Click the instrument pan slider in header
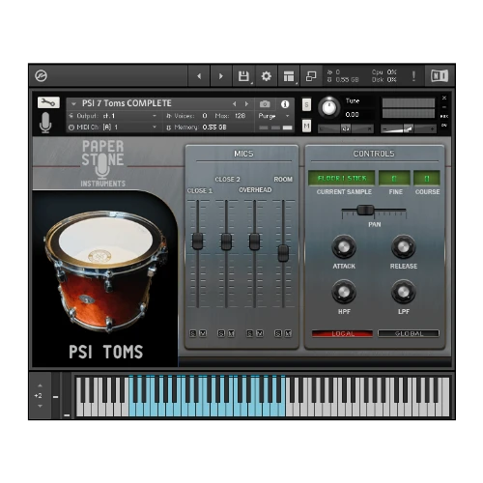Image resolution: width=483 pixels, height=483 pixels. click(x=346, y=128)
